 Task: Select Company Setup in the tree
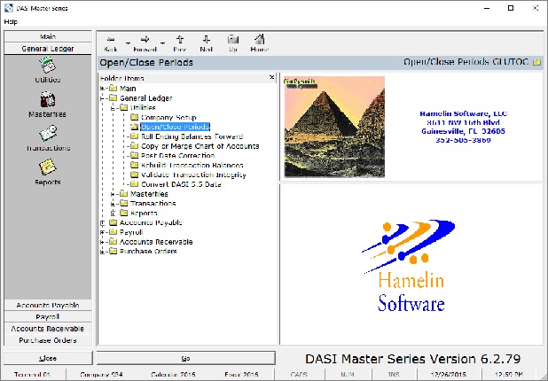[168, 117]
